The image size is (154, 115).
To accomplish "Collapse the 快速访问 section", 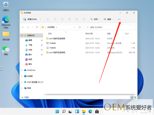I will 22,36.
